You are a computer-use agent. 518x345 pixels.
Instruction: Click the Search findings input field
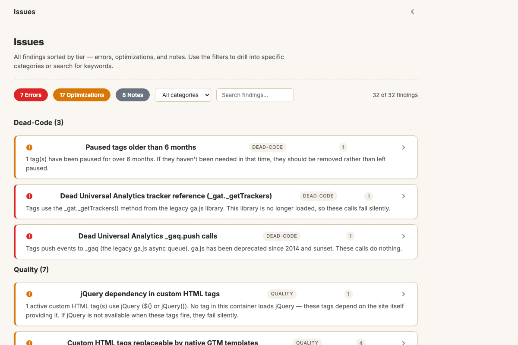tap(255, 95)
